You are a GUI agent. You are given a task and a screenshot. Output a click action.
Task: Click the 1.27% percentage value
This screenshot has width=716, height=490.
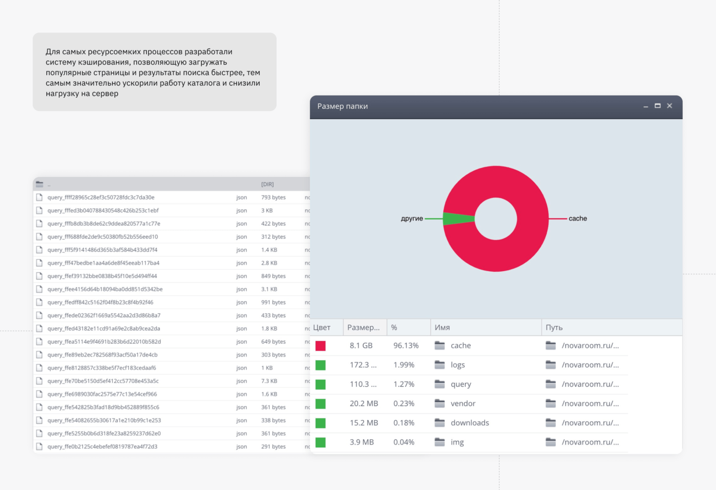pyautogui.click(x=404, y=384)
